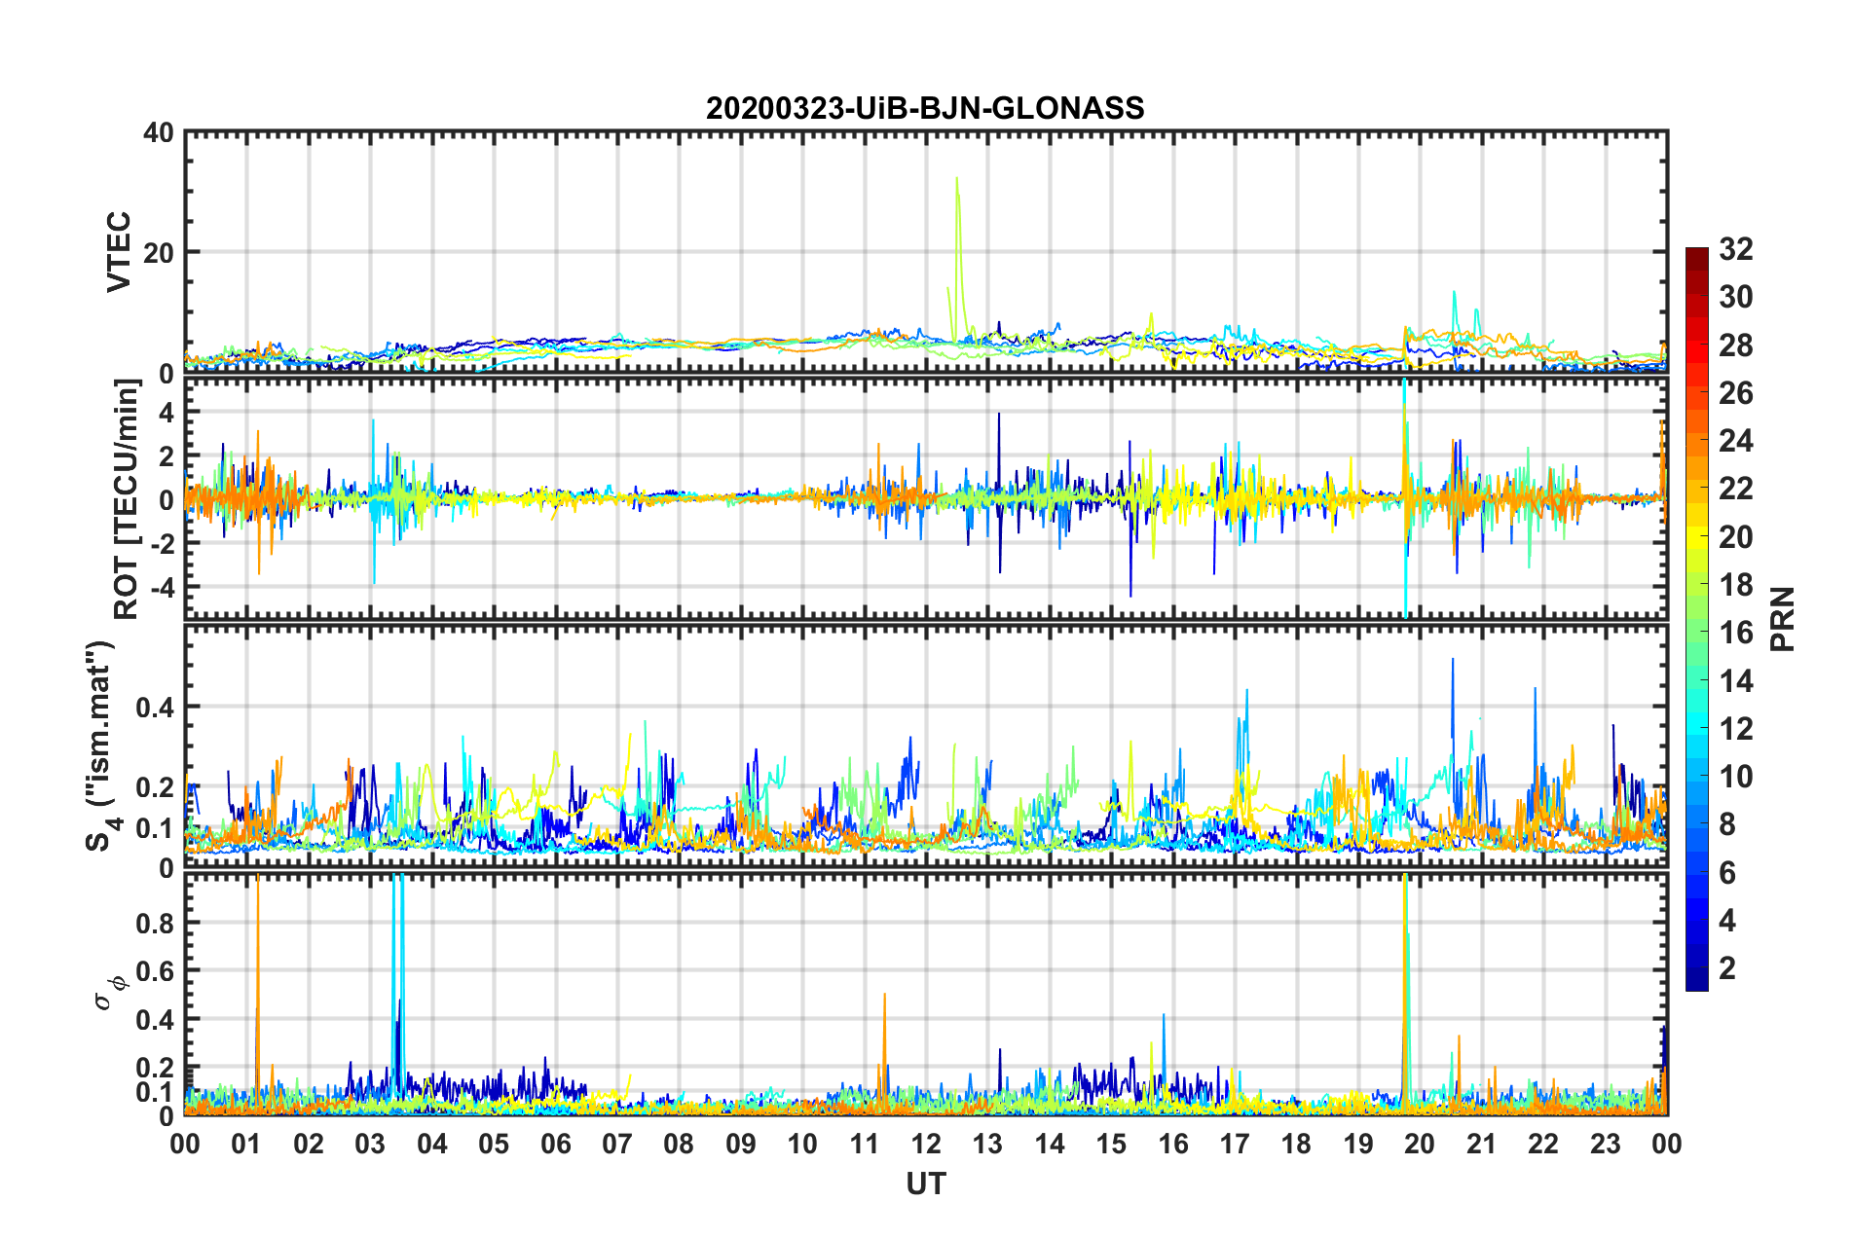
Task: Select the "12" tick on the UT axis
Action: point(926,1144)
